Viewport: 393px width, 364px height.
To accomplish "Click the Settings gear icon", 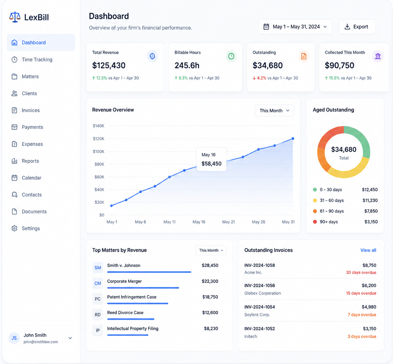I will pyautogui.click(x=15, y=228).
